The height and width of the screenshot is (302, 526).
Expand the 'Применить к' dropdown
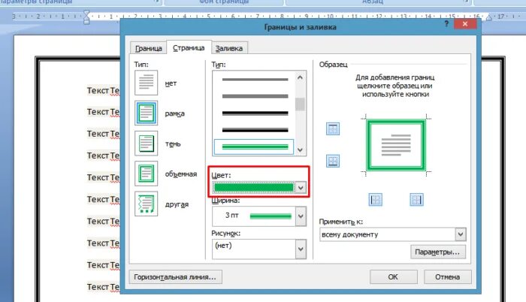(461, 234)
